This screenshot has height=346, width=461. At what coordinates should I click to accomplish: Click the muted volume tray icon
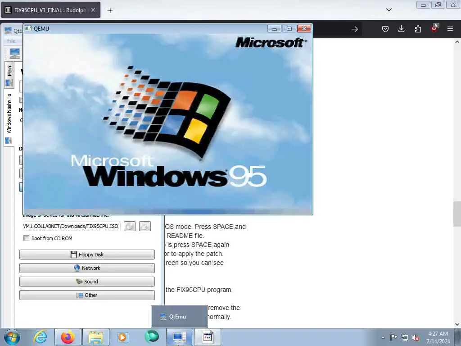click(x=416, y=337)
